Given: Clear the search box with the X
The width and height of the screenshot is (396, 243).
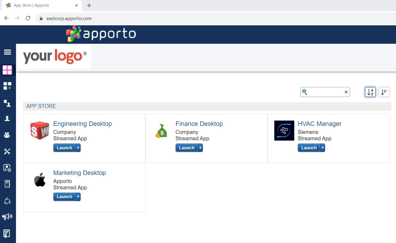Looking at the screenshot, I should click(346, 92).
